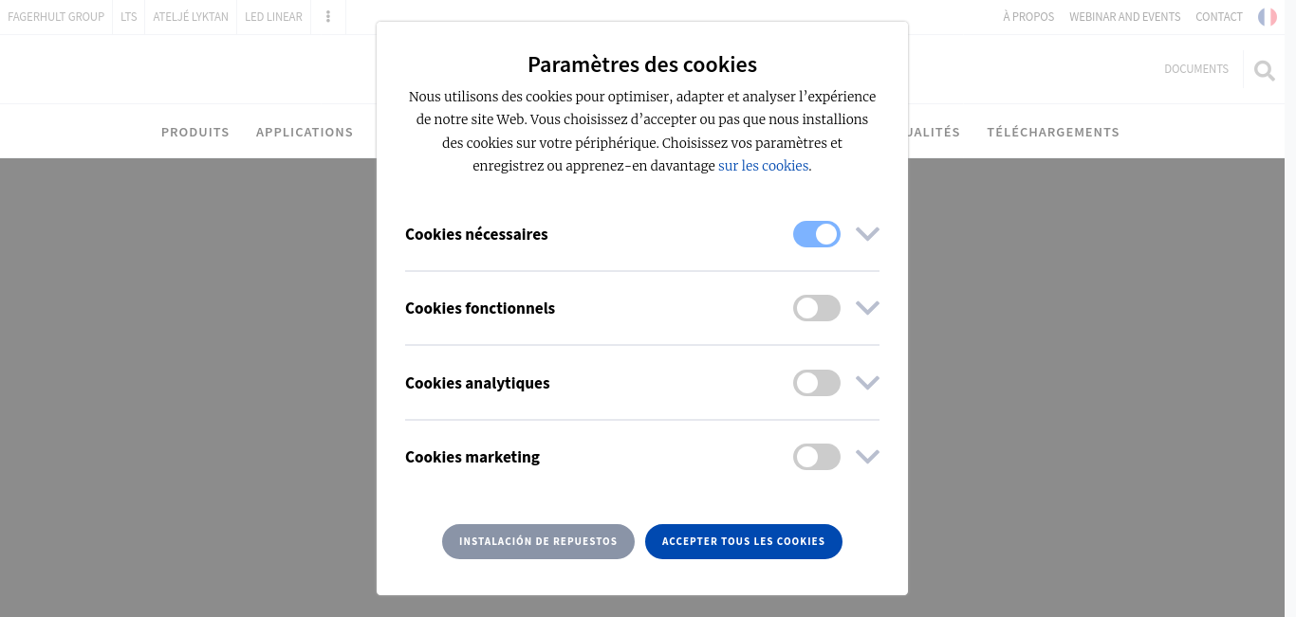This screenshot has width=1296, height=617.
Task: Open the French flag language selector
Action: 1268,17
